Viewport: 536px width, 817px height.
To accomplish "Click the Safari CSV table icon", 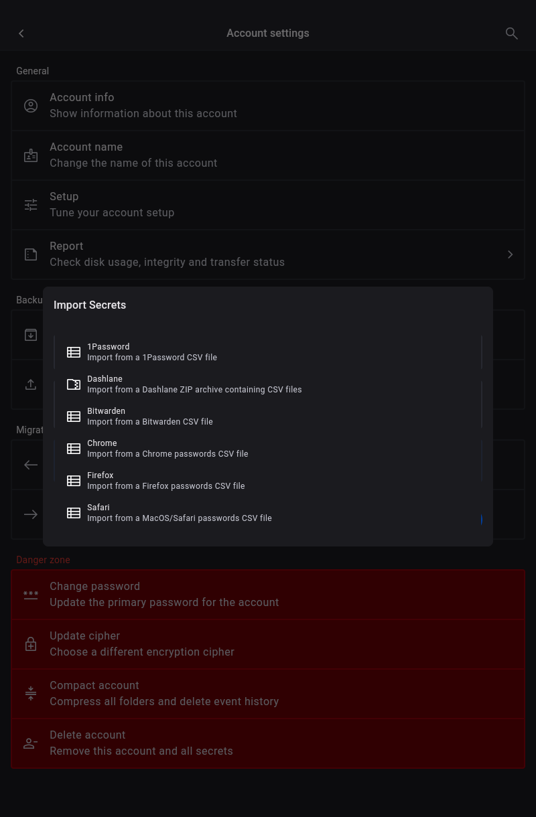I will pos(74,513).
